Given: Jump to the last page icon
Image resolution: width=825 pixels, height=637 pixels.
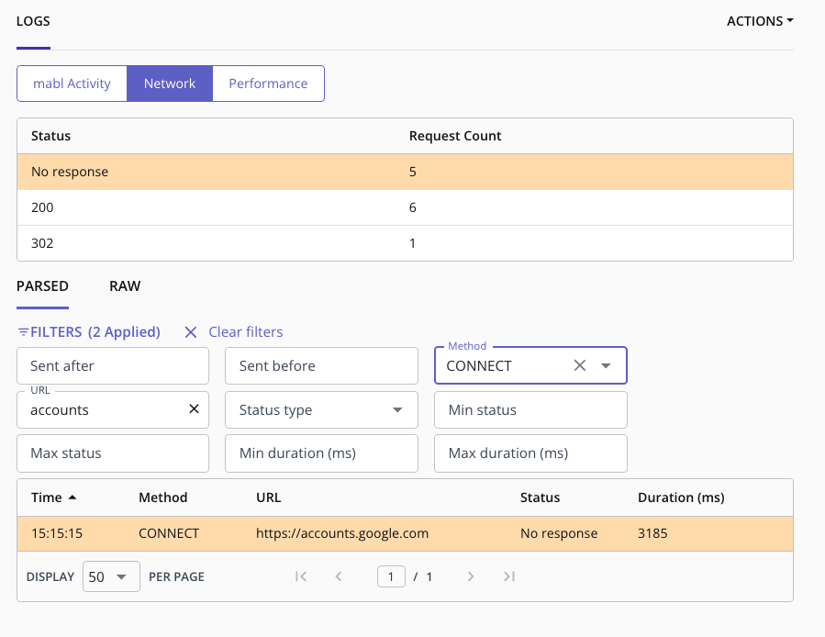Looking at the screenshot, I should click(509, 576).
